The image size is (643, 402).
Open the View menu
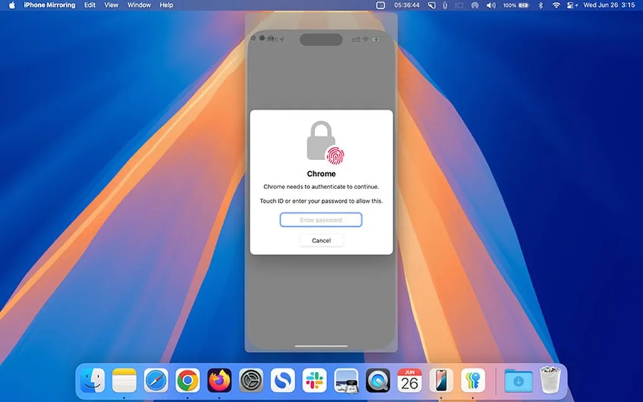point(111,5)
